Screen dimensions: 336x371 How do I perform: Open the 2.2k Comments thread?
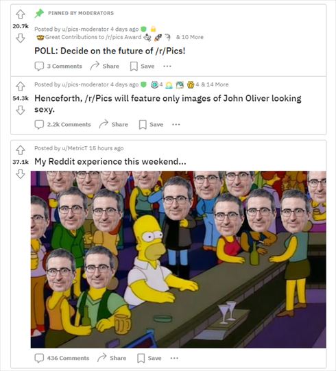62,124
